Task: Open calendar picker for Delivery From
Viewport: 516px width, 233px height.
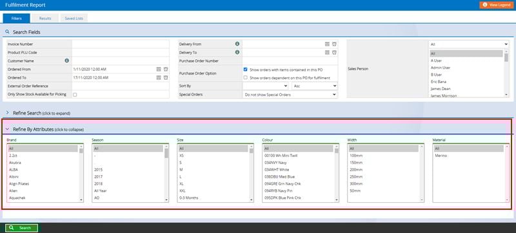Action: (327, 44)
